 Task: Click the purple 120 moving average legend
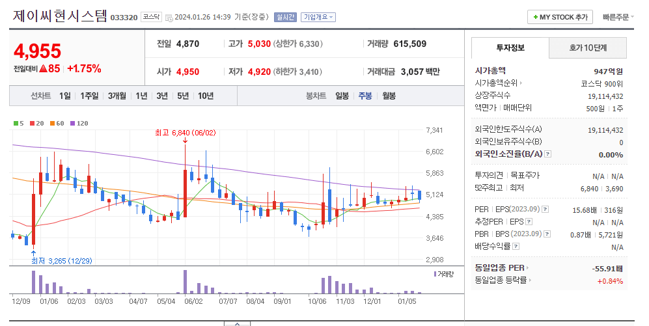79,123
